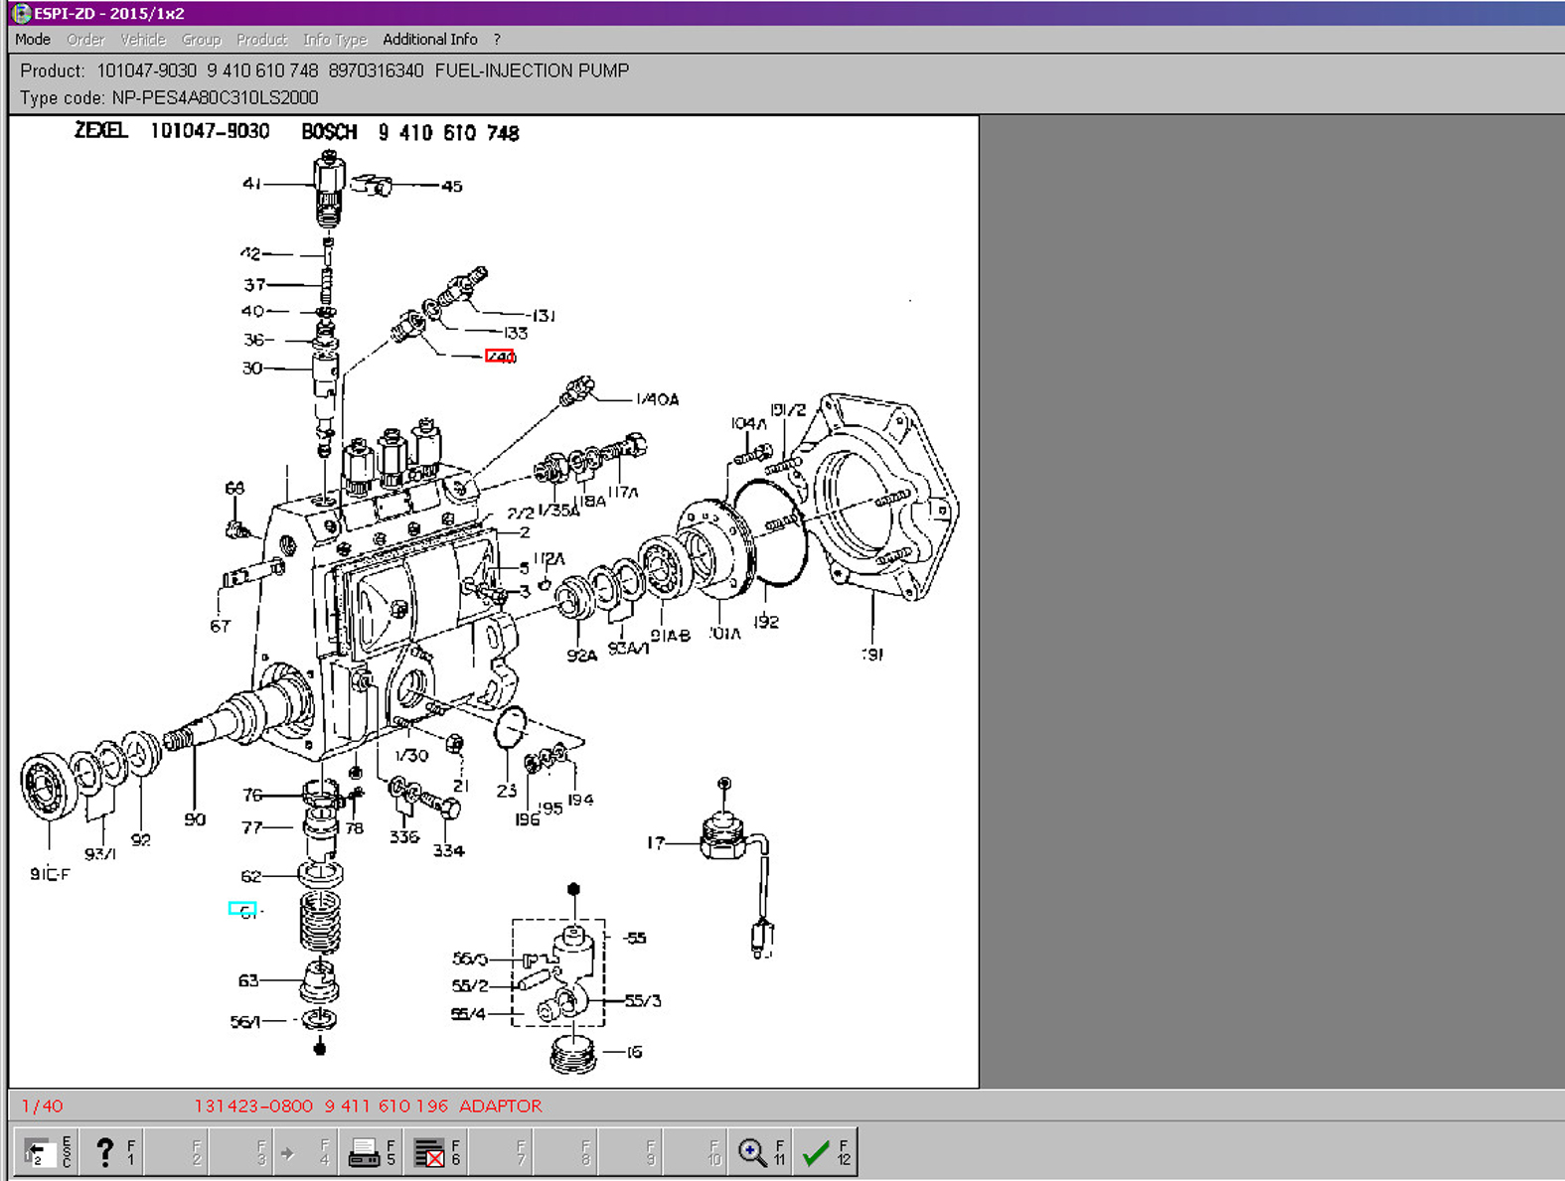This screenshot has width=1565, height=1181.
Task: Open the Info Type menu
Action: click(335, 40)
